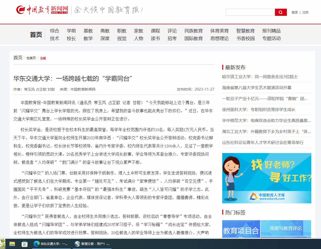321x249 pixels.
Task: Open the 专题活动 navigation item
Action: pyautogui.click(x=271, y=39)
